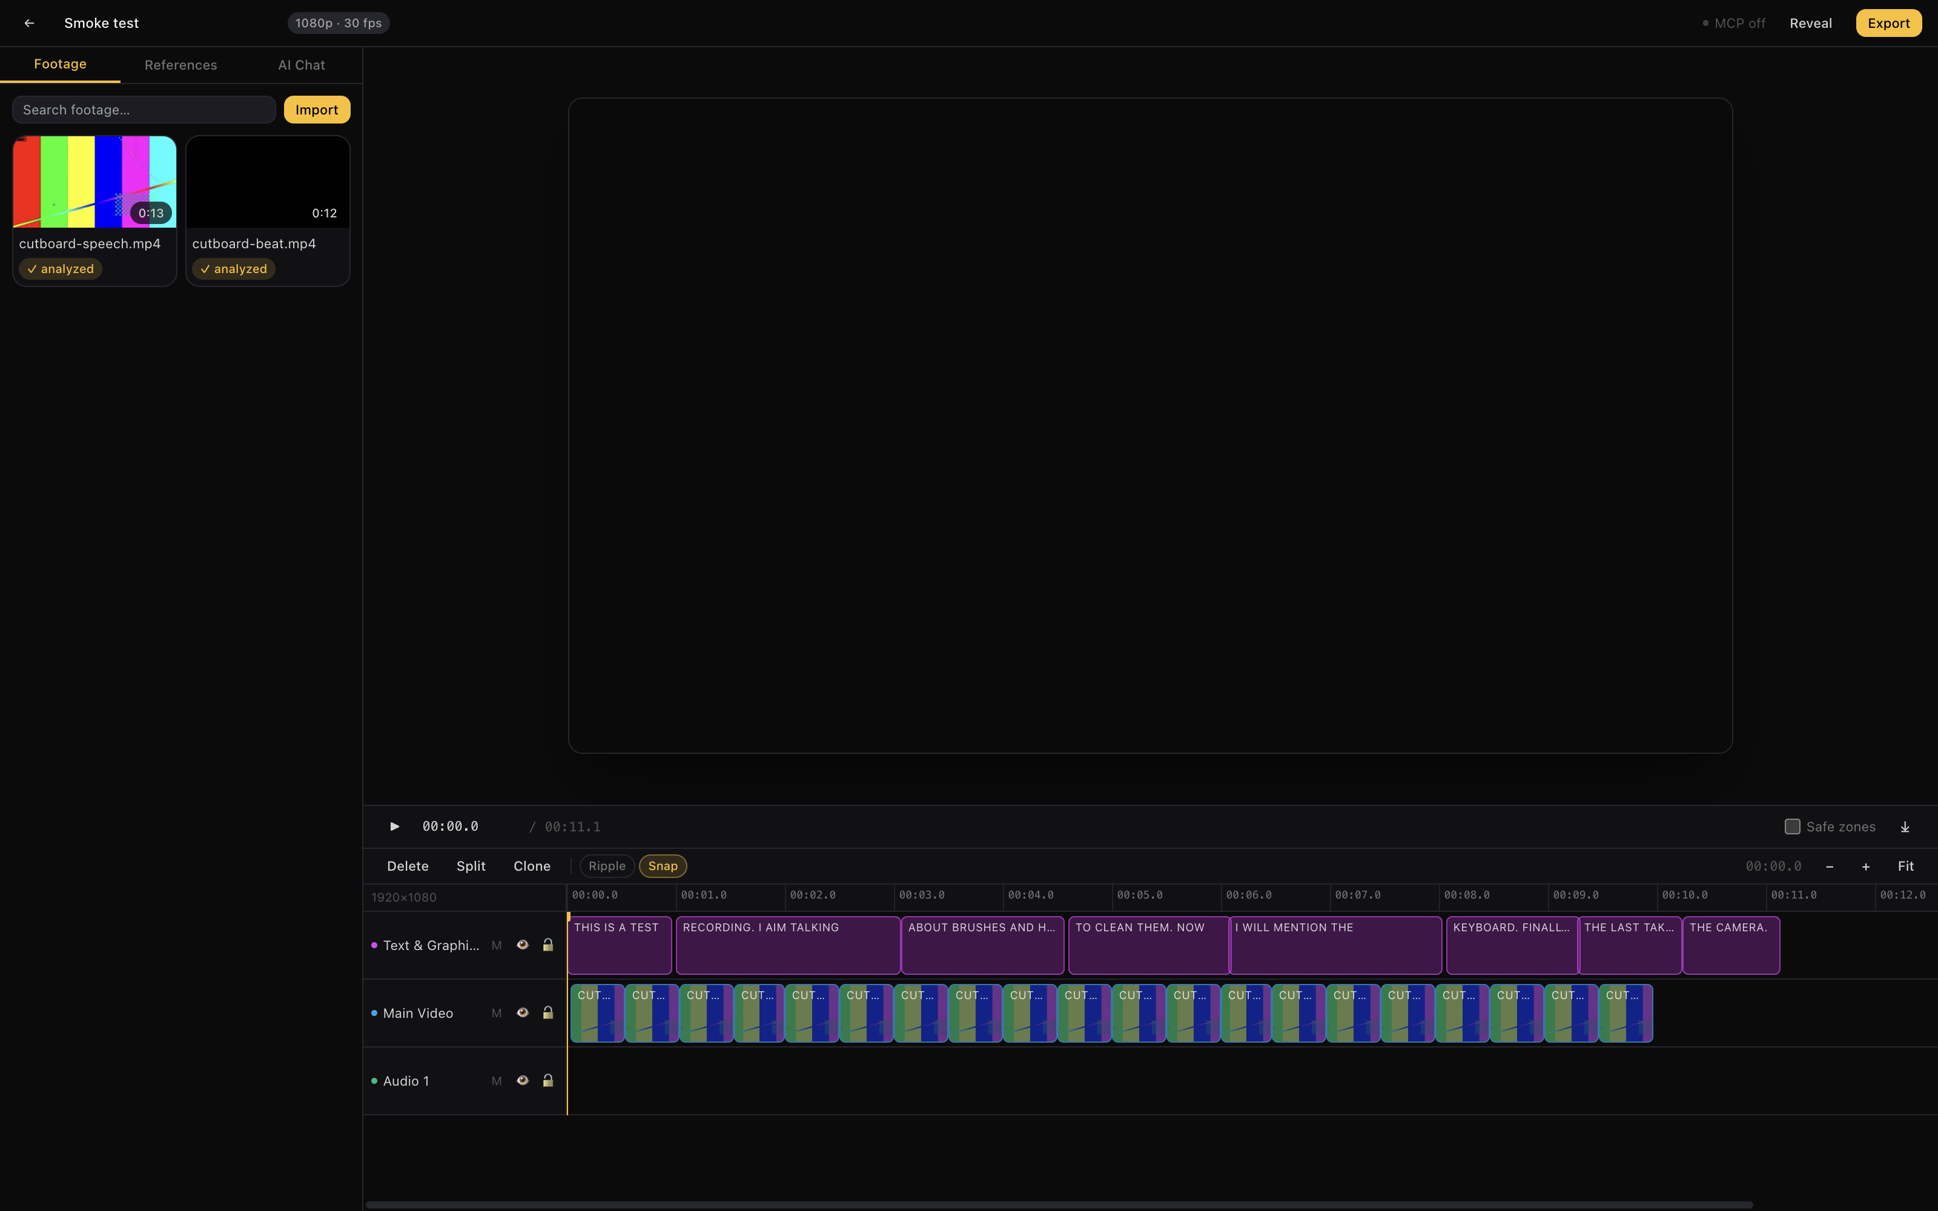Select the THE CAMERA. caption clip
Viewport: 1938px width, 1211px height.
click(1731, 945)
